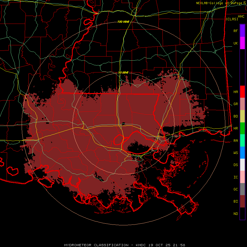Viewport: 247px width, 247px height.
Task: Click the [CLAS] units label
Action: tap(232, 19)
